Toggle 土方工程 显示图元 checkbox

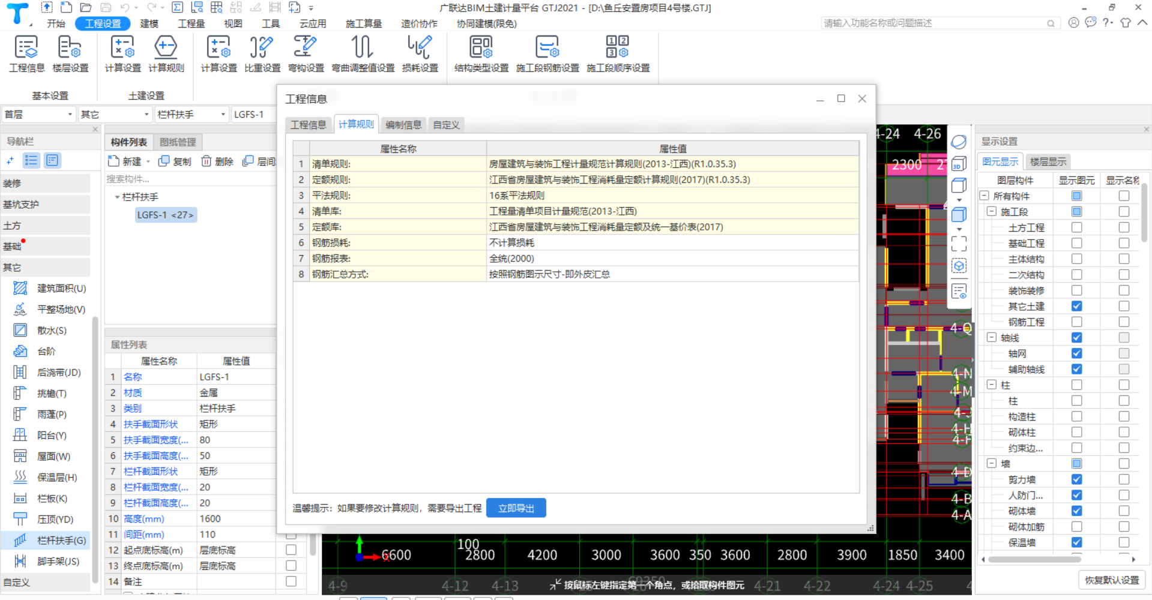(x=1077, y=227)
